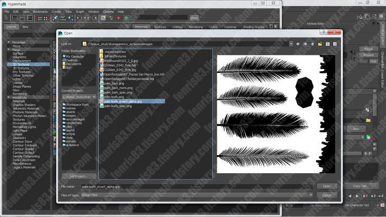Image resolution: width=386 pixels, height=217 pixels.
Task: Click in the File name input field
Action: [196, 187]
